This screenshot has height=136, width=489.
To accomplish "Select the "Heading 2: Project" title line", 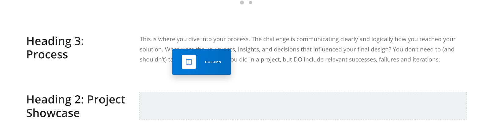I will 75,100.
